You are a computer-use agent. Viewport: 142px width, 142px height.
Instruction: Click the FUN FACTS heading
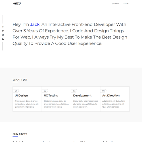(x=20, y=134)
